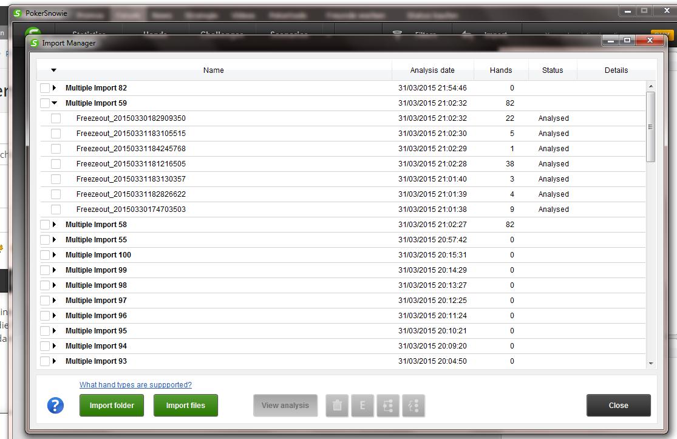Click the Import files button
The image size is (677, 439).
tap(186, 406)
